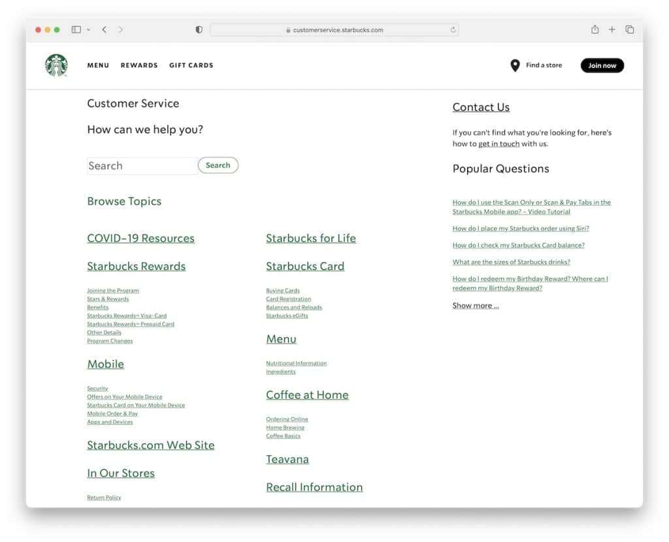This screenshot has width=669, height=542.
Task: Open Starbucks Rewards Visa Card link
Action: tap(127, 316)
